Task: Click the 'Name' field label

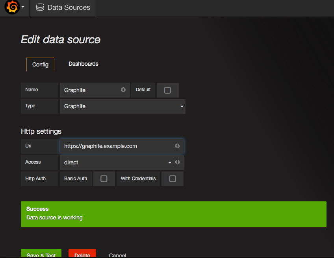Action: point(32,90)
